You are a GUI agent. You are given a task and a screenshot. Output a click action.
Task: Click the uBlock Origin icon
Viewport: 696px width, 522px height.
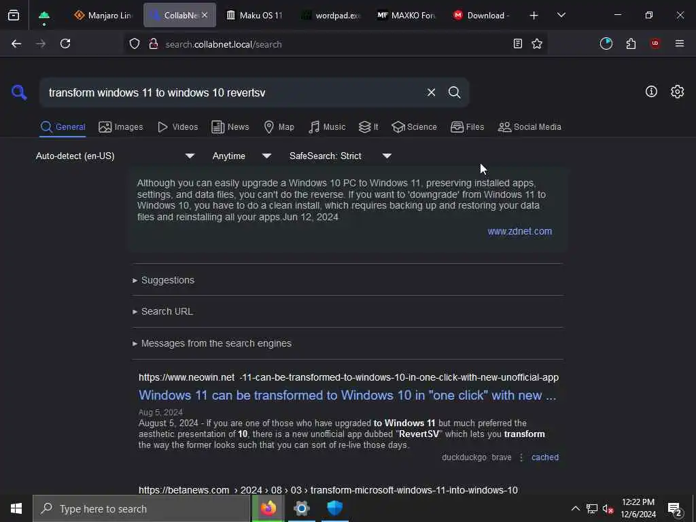[655, 43]
